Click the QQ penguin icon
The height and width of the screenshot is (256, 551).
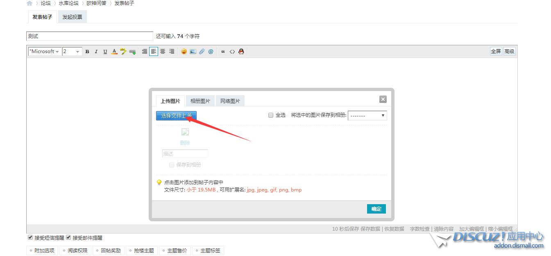pos(241,51)
